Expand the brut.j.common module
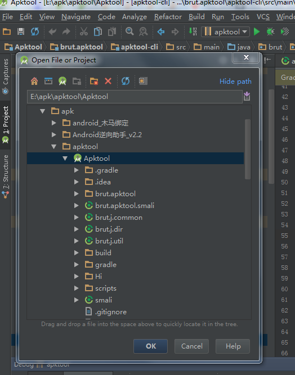 [77, 217]
